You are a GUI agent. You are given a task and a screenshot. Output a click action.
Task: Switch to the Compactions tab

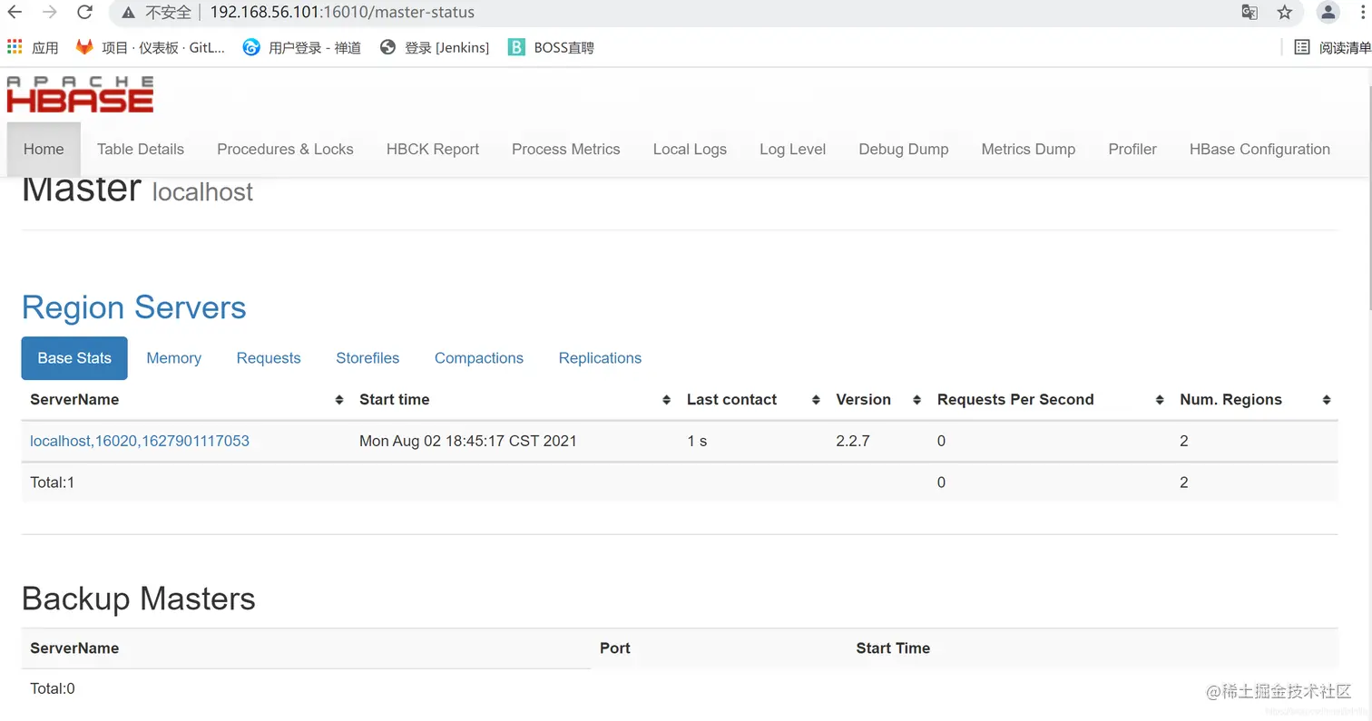pyautogui.click(x=479, y=358)
